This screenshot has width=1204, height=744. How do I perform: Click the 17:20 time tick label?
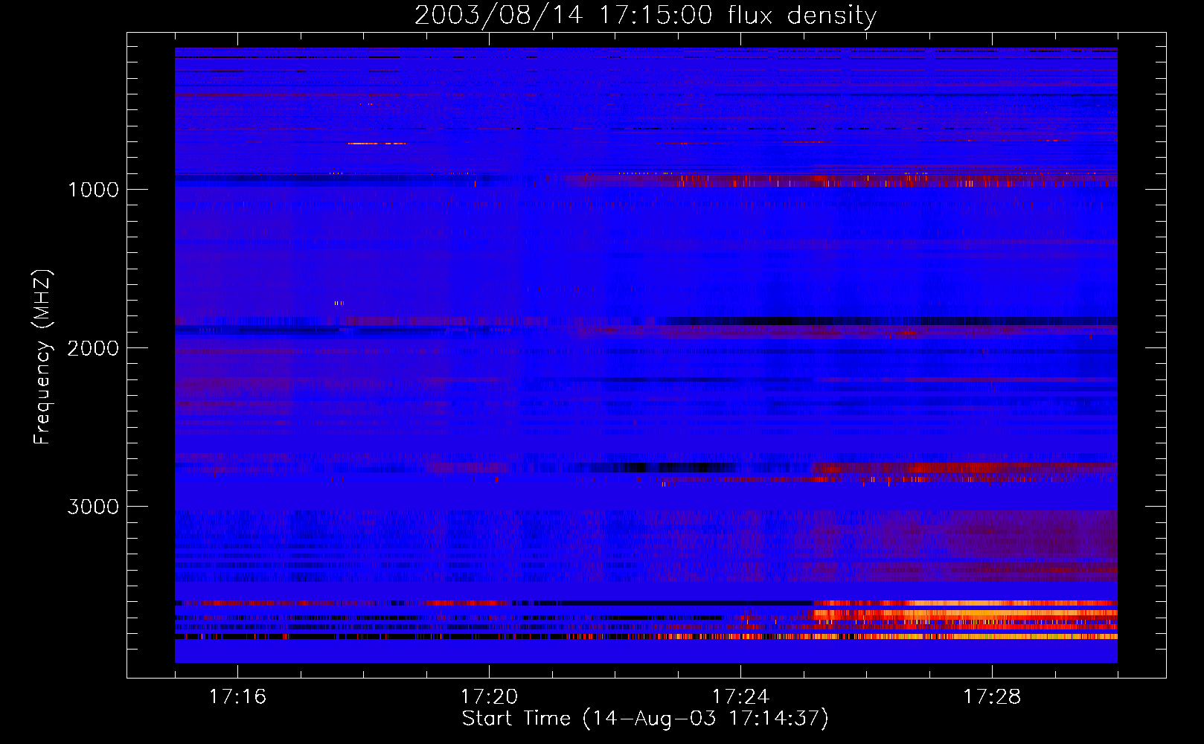tap(489, 697)
